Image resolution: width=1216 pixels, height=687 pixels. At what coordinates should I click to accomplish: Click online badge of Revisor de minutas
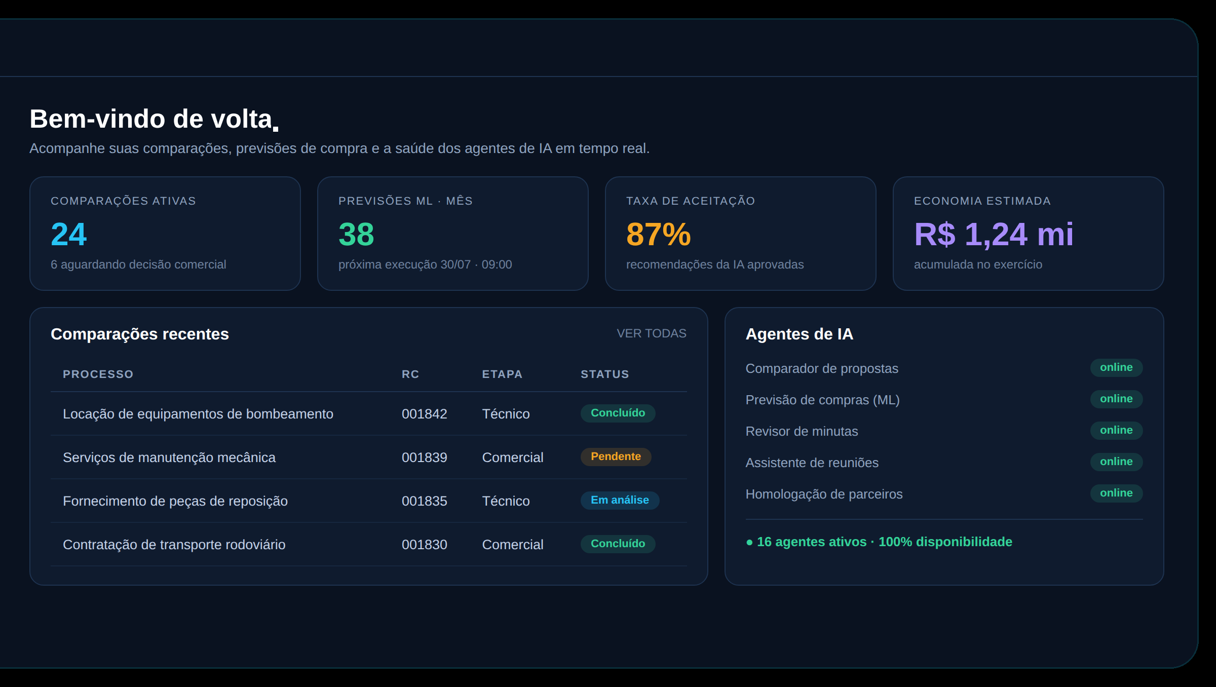pos(1117,430)
